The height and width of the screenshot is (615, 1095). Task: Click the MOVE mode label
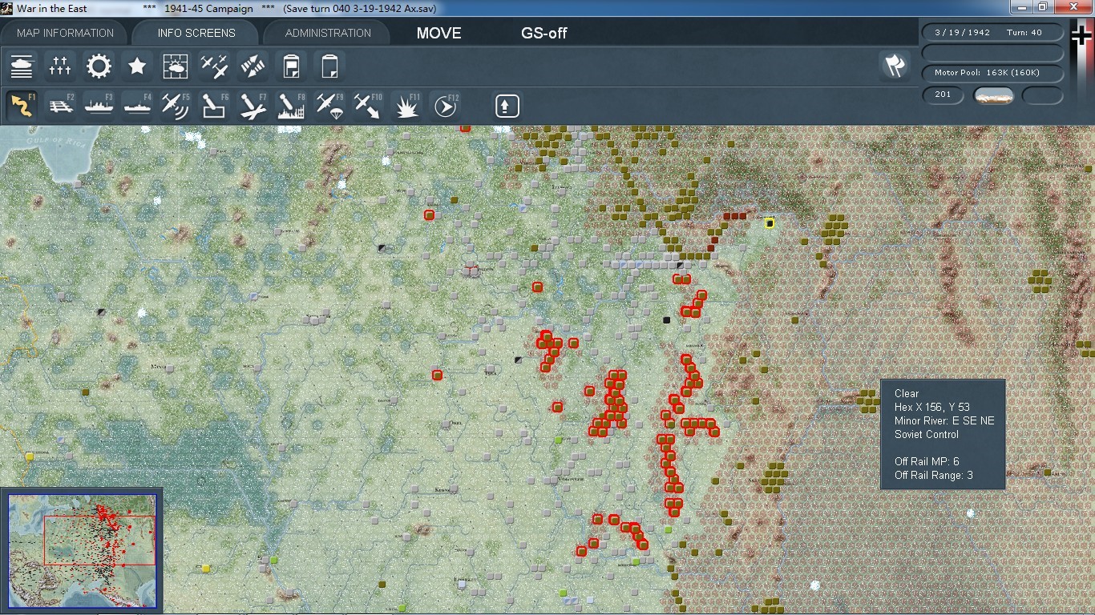coord(439,33)
